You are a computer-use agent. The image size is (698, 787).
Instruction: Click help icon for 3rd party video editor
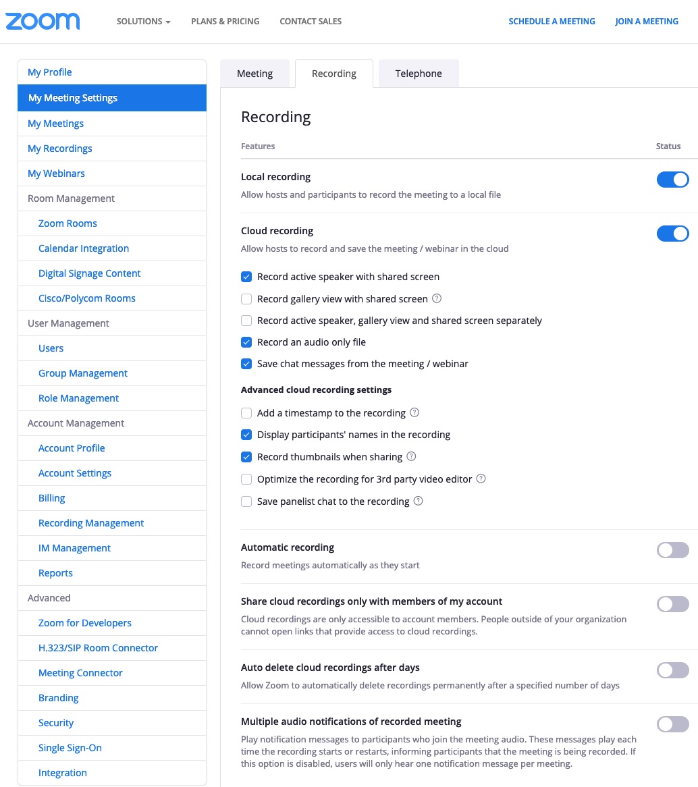481,479
